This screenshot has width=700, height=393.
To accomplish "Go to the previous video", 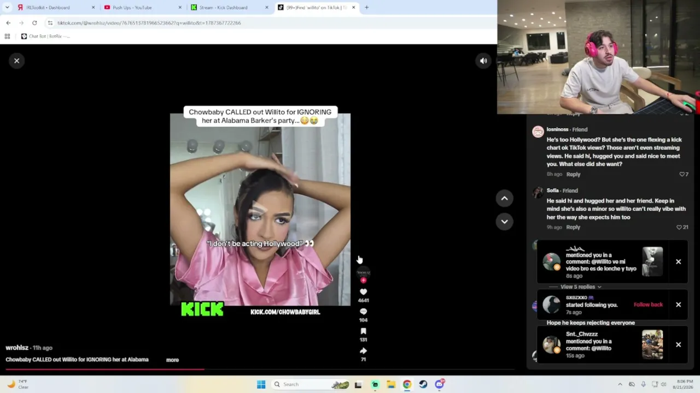I will click(504, 198).
